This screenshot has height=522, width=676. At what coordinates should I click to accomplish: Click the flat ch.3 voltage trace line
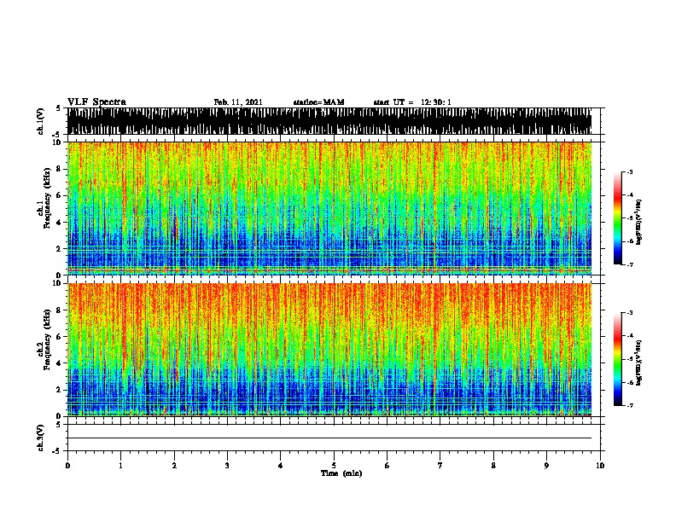point(329,438)
